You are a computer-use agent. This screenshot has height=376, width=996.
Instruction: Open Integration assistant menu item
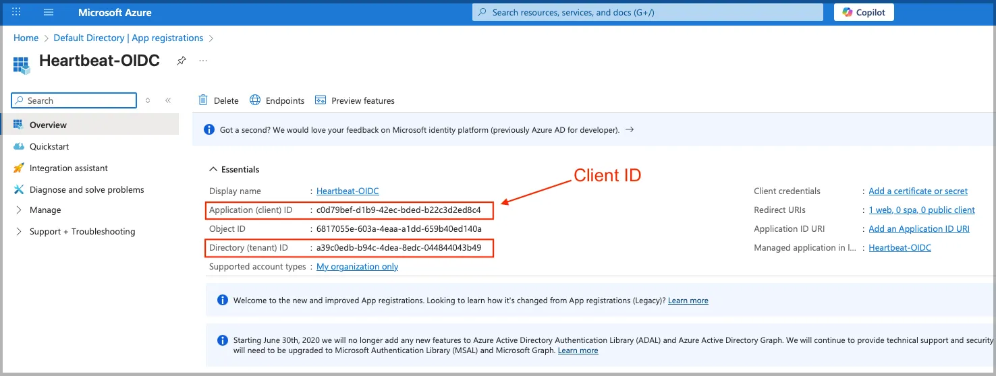click(68, 168)
